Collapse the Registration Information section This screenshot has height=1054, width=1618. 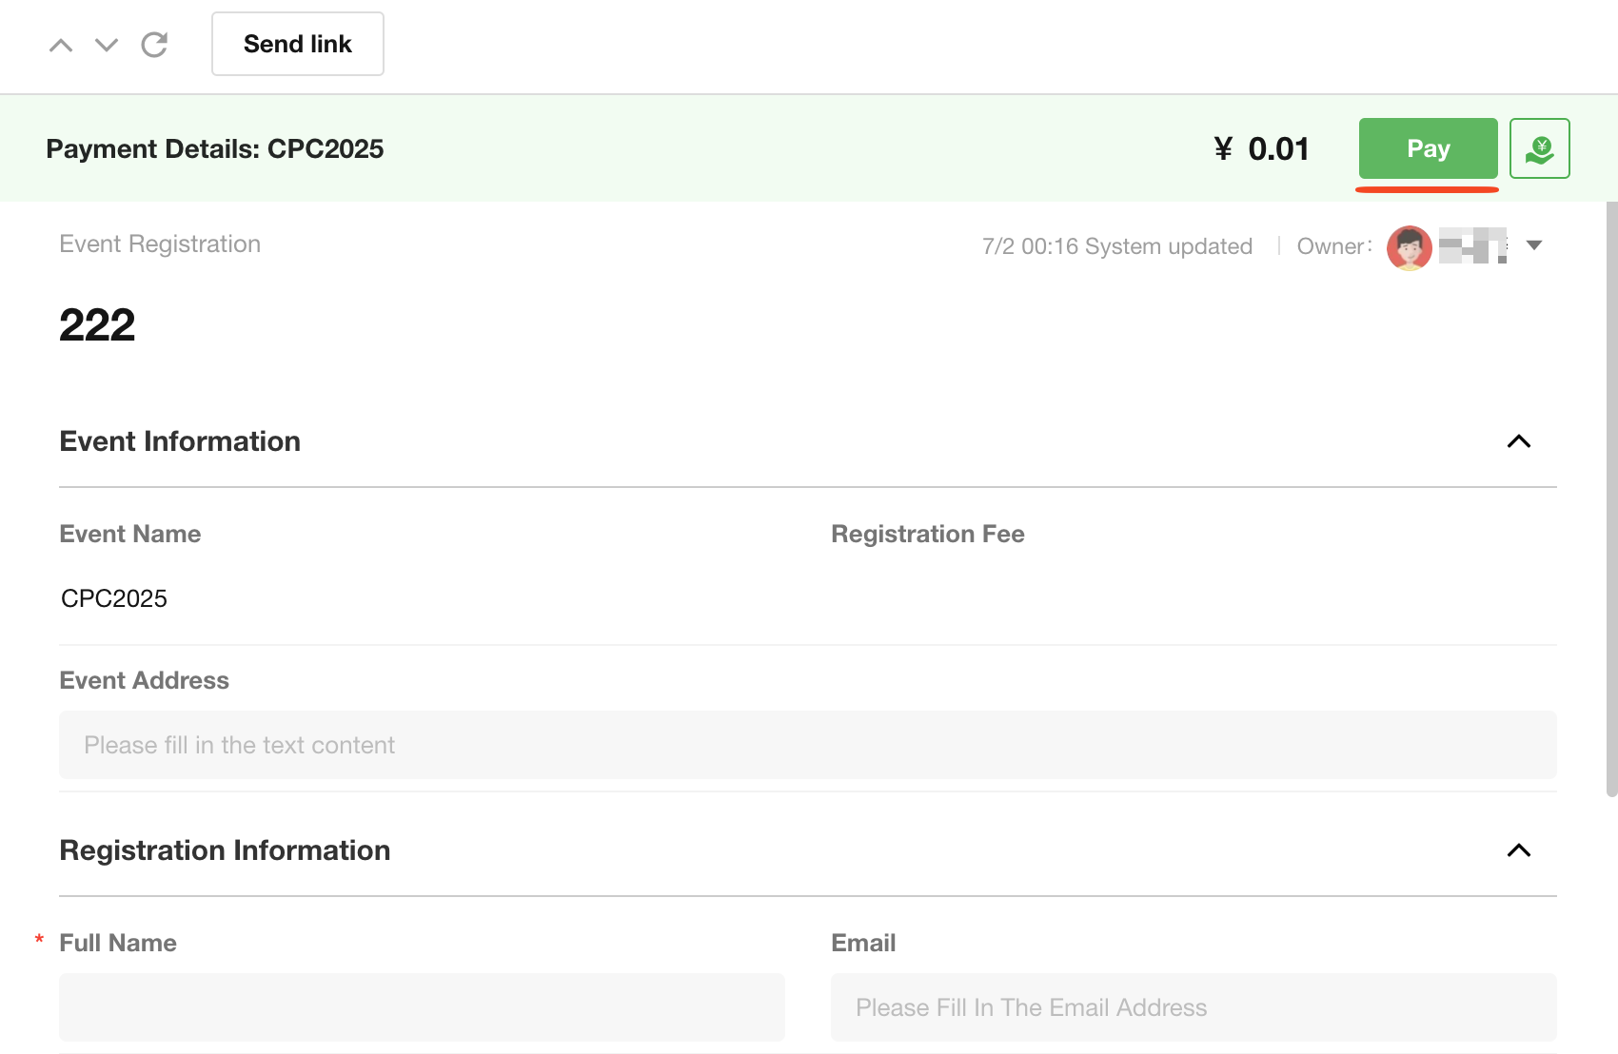point(1518,850)
